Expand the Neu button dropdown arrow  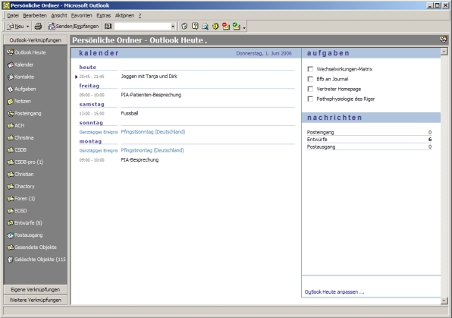[x=27, y=27]
